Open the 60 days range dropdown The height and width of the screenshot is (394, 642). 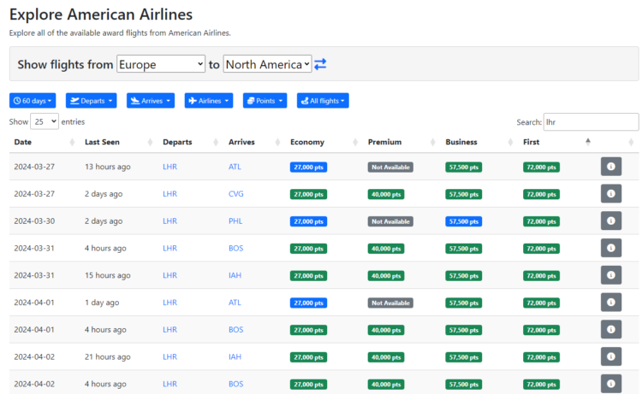(33, 101)
